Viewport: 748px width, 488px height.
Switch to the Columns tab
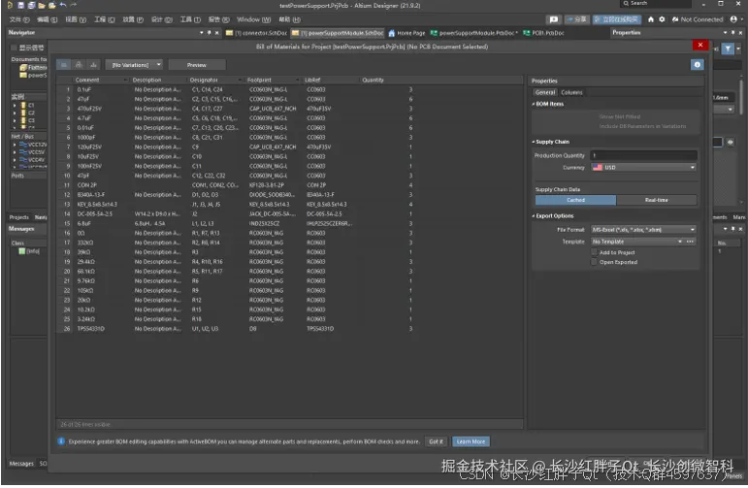click(x=571, y=92)
